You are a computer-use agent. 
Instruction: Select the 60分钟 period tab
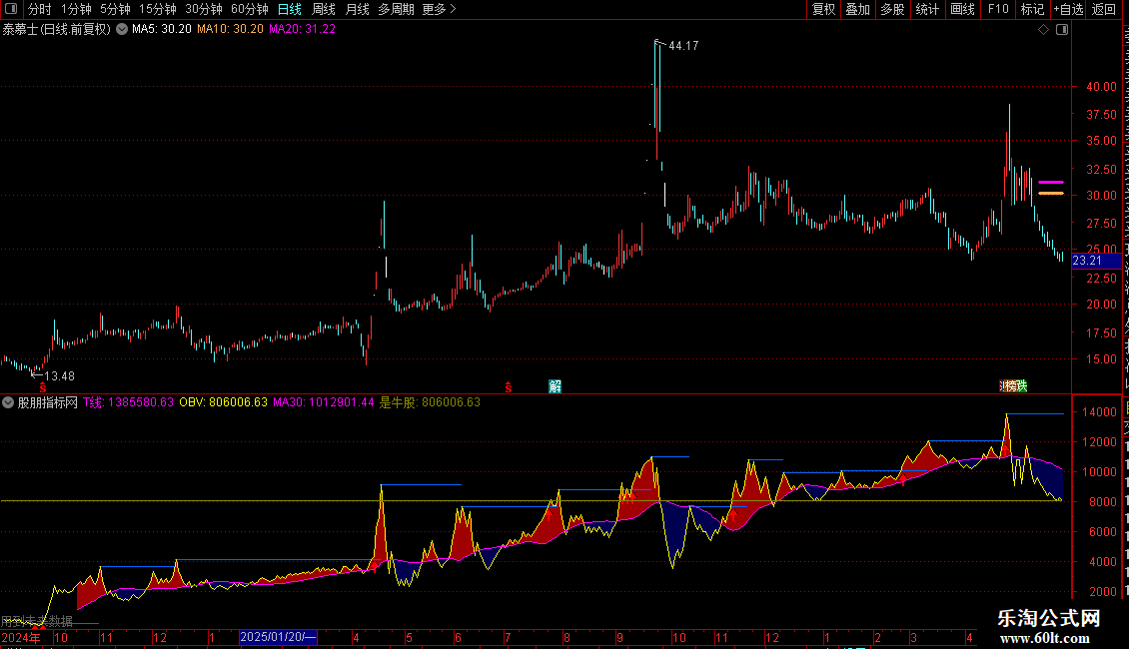pos(250,9)
